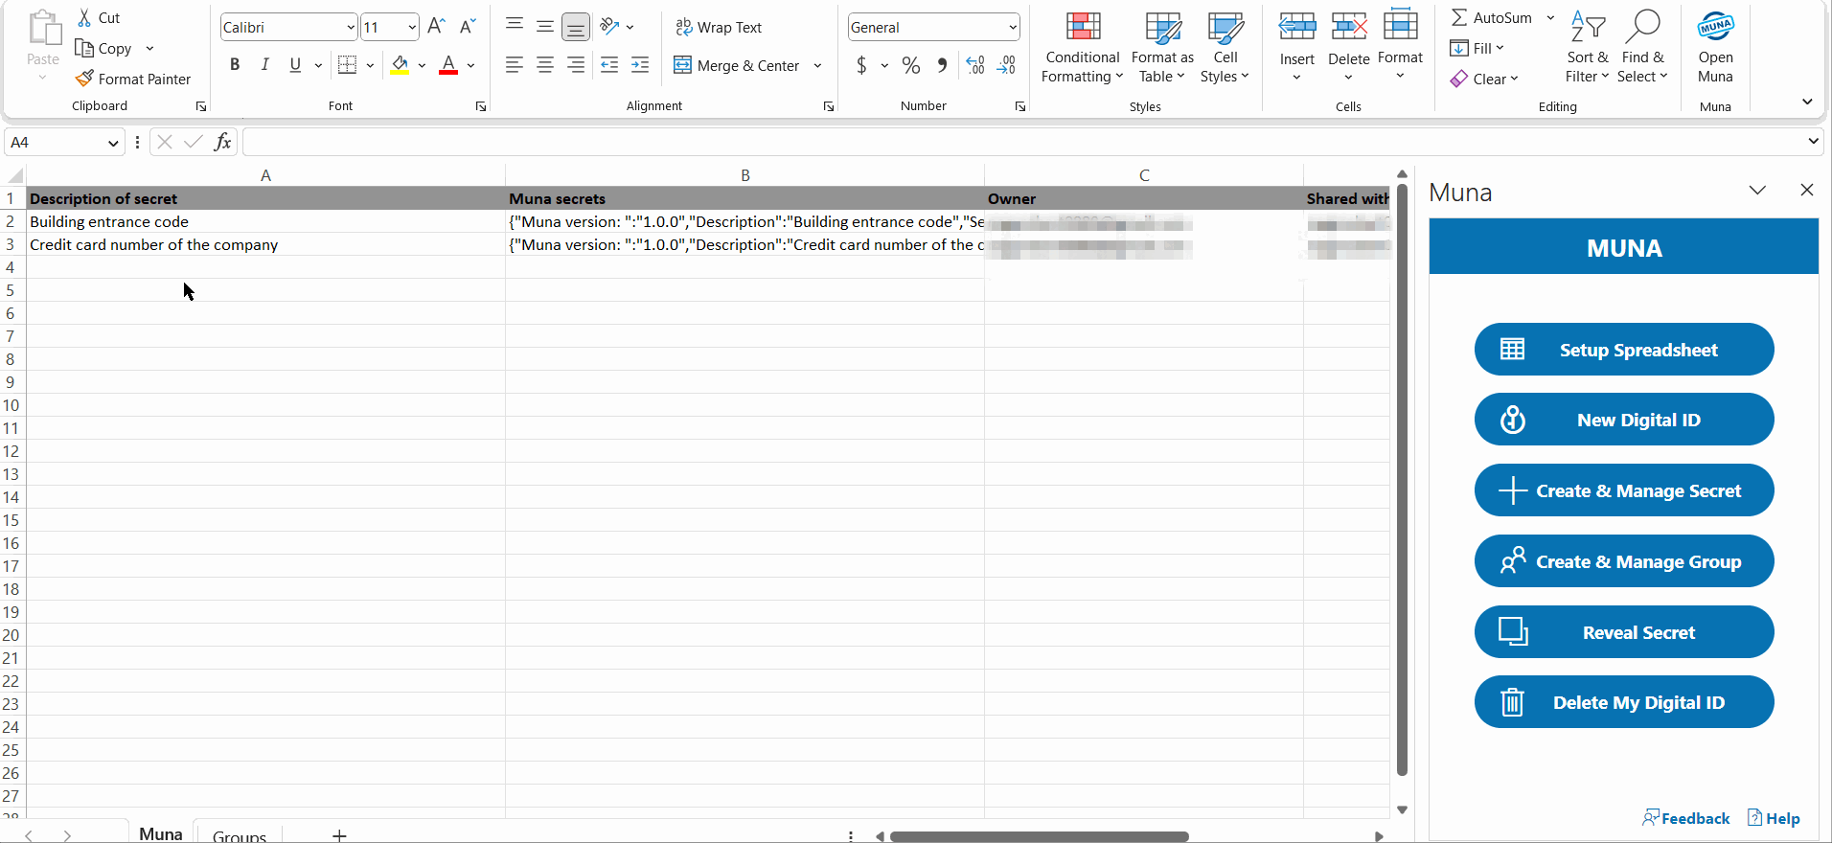Toggle Underline formatting
This screenshot has width=1832, height=843.
295,65
